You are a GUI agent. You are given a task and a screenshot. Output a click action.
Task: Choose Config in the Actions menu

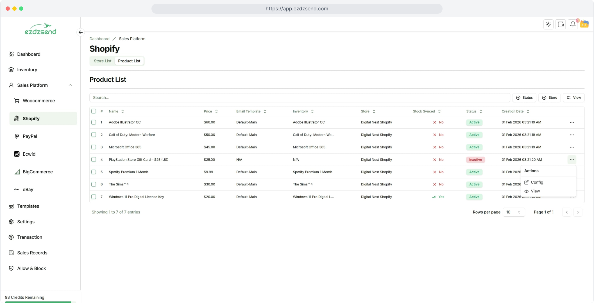(537, 182)
